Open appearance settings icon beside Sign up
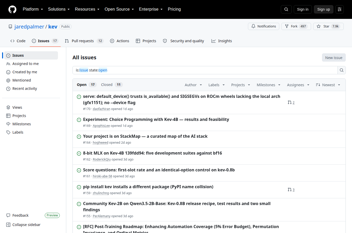The height and width of the screenshot is (233, 352). tap(340, 9)
